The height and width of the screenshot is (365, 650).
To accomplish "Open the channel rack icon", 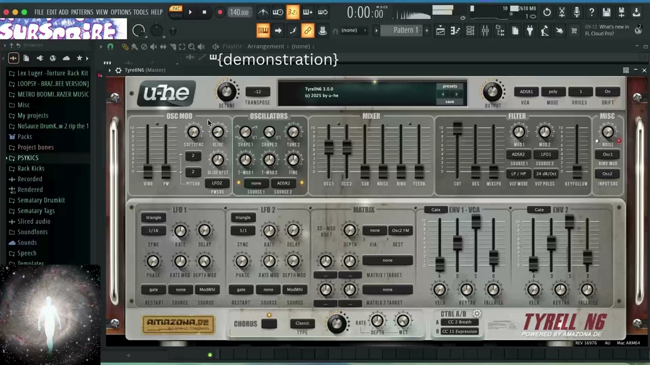I will click(x=470, y=31).
